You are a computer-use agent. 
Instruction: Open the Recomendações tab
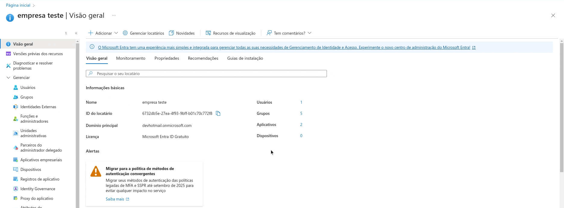pos(203,58)
